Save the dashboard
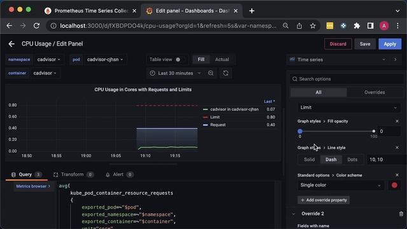 (365, 44)
